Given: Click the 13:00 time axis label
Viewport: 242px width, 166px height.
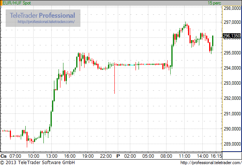Looking at the screenshot, I should [52, 156].
